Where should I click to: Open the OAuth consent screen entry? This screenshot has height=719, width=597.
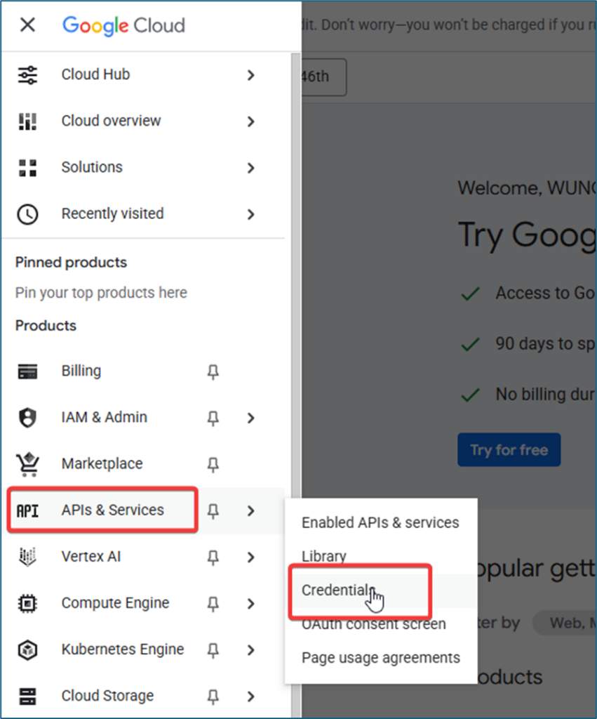pos(373,624)
